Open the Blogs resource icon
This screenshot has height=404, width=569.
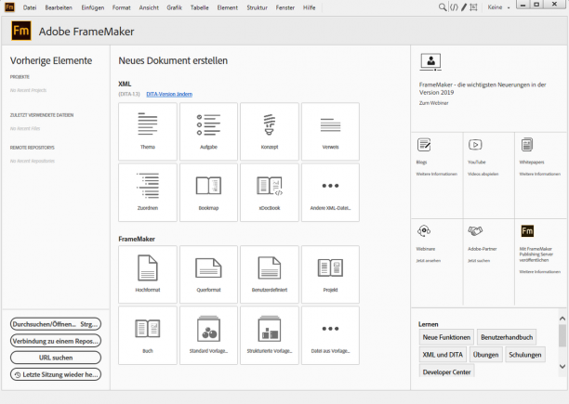click(x=424, y=145)
